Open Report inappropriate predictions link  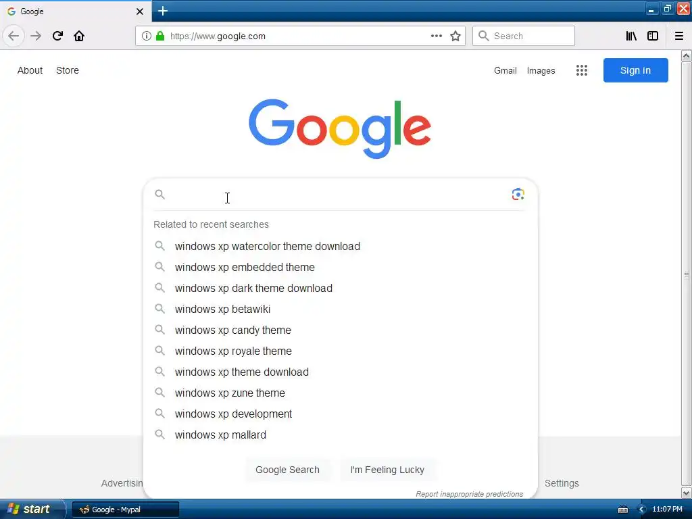(x=469, y=494)
